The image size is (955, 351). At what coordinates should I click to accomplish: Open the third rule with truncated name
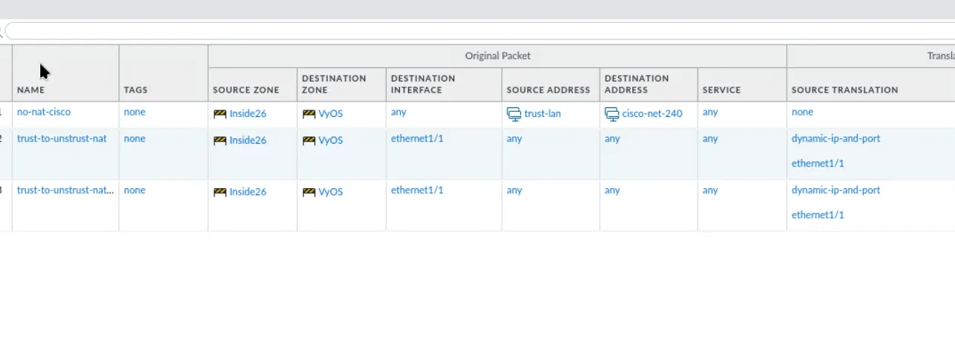tap(65, 190)
